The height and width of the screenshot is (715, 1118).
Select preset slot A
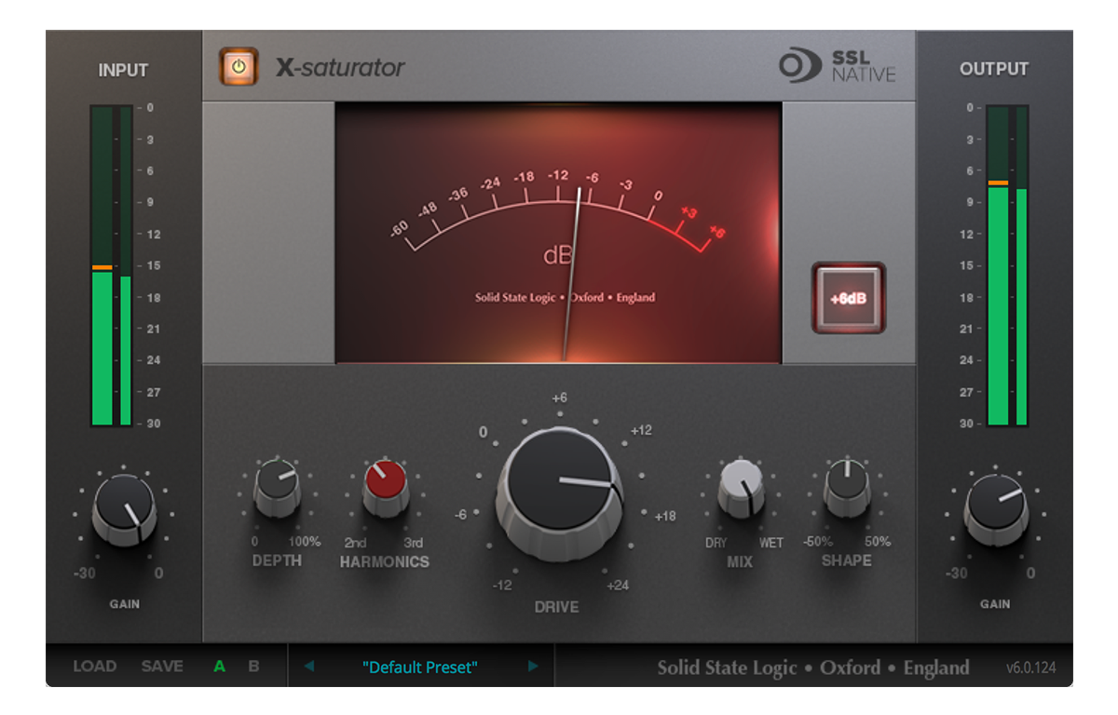tap(220, 667)
